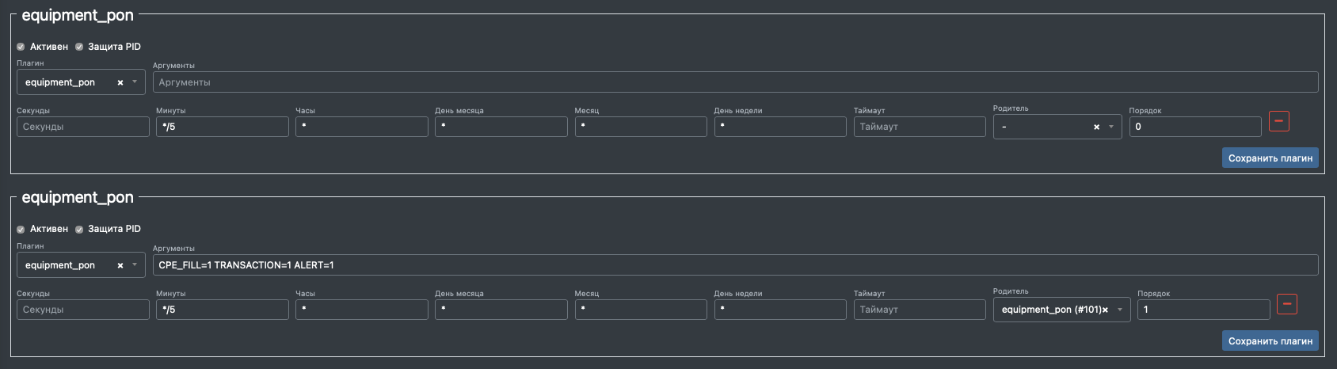Click the Порядок field with value 1
Viewport: 1337px width, 369px height.
tap(1203, 310)
